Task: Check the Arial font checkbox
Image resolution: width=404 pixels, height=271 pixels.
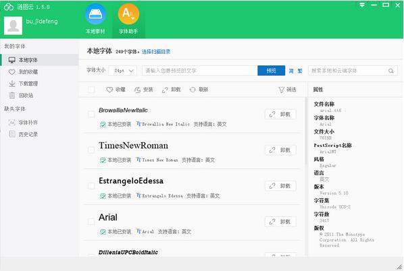Action: [91, 222]
